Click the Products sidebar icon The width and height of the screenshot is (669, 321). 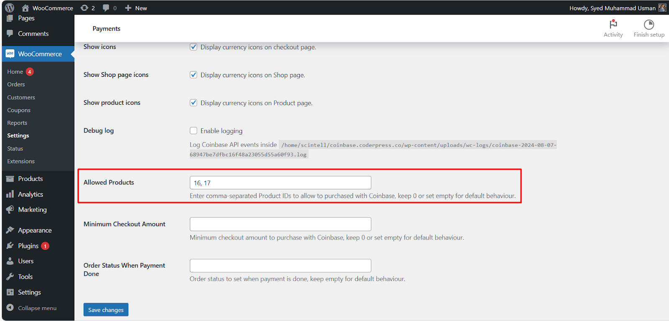point(10,179)
